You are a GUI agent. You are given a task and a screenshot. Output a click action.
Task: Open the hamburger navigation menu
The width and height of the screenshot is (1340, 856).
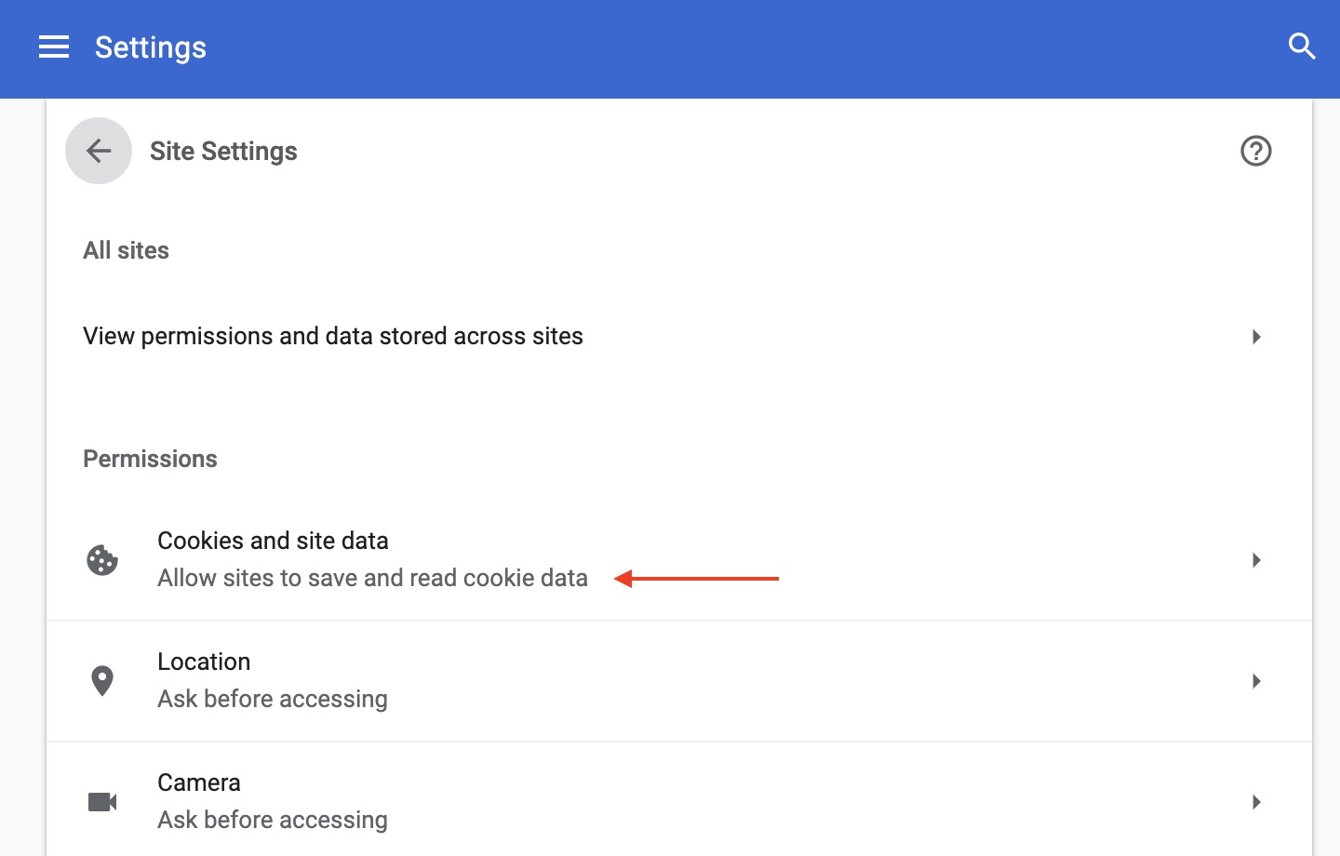coord(53,47)
